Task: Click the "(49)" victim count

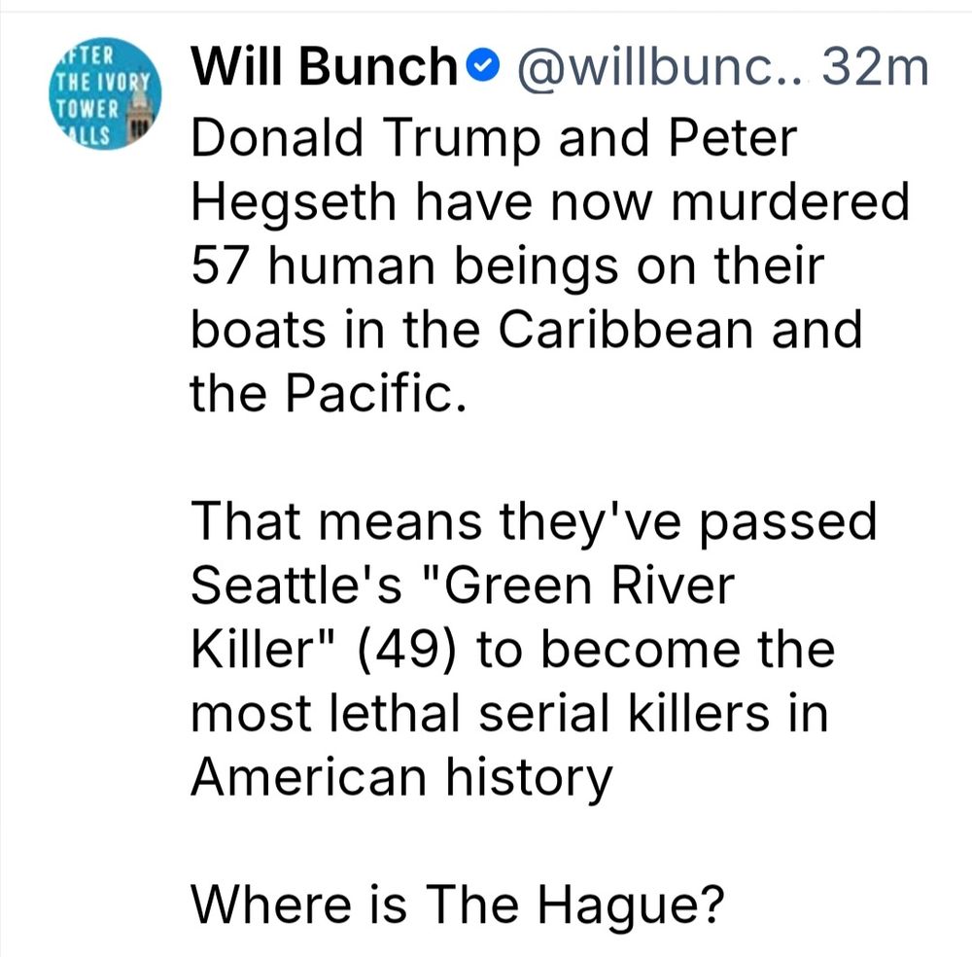Action: pyautogui.click(x=406, y=650)
